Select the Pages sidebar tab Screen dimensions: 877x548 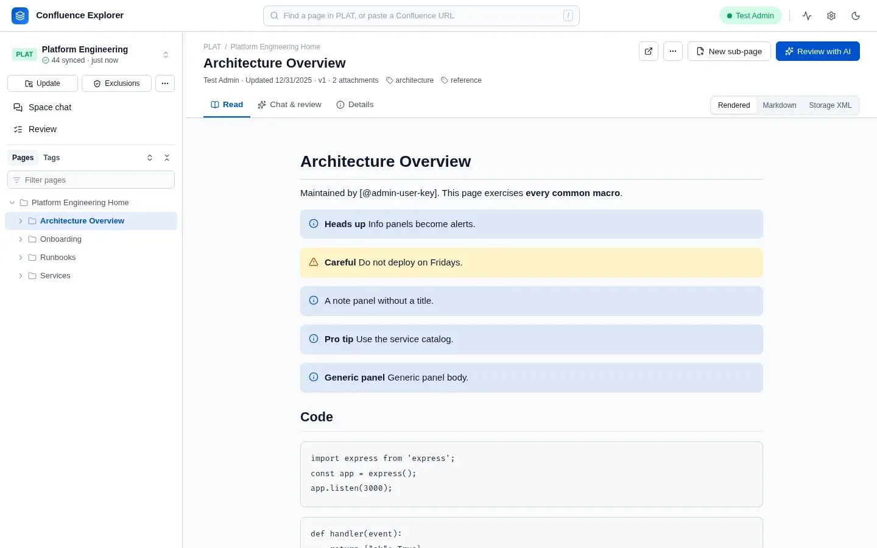pyautogui.click(x=23, y=158)
